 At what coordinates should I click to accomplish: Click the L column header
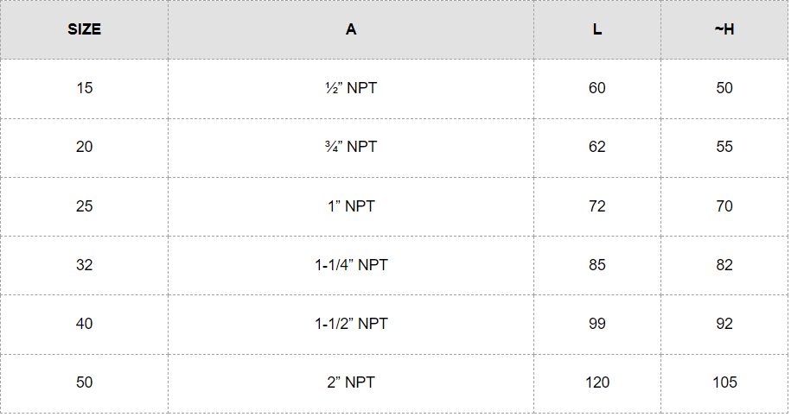coord(596,29)
